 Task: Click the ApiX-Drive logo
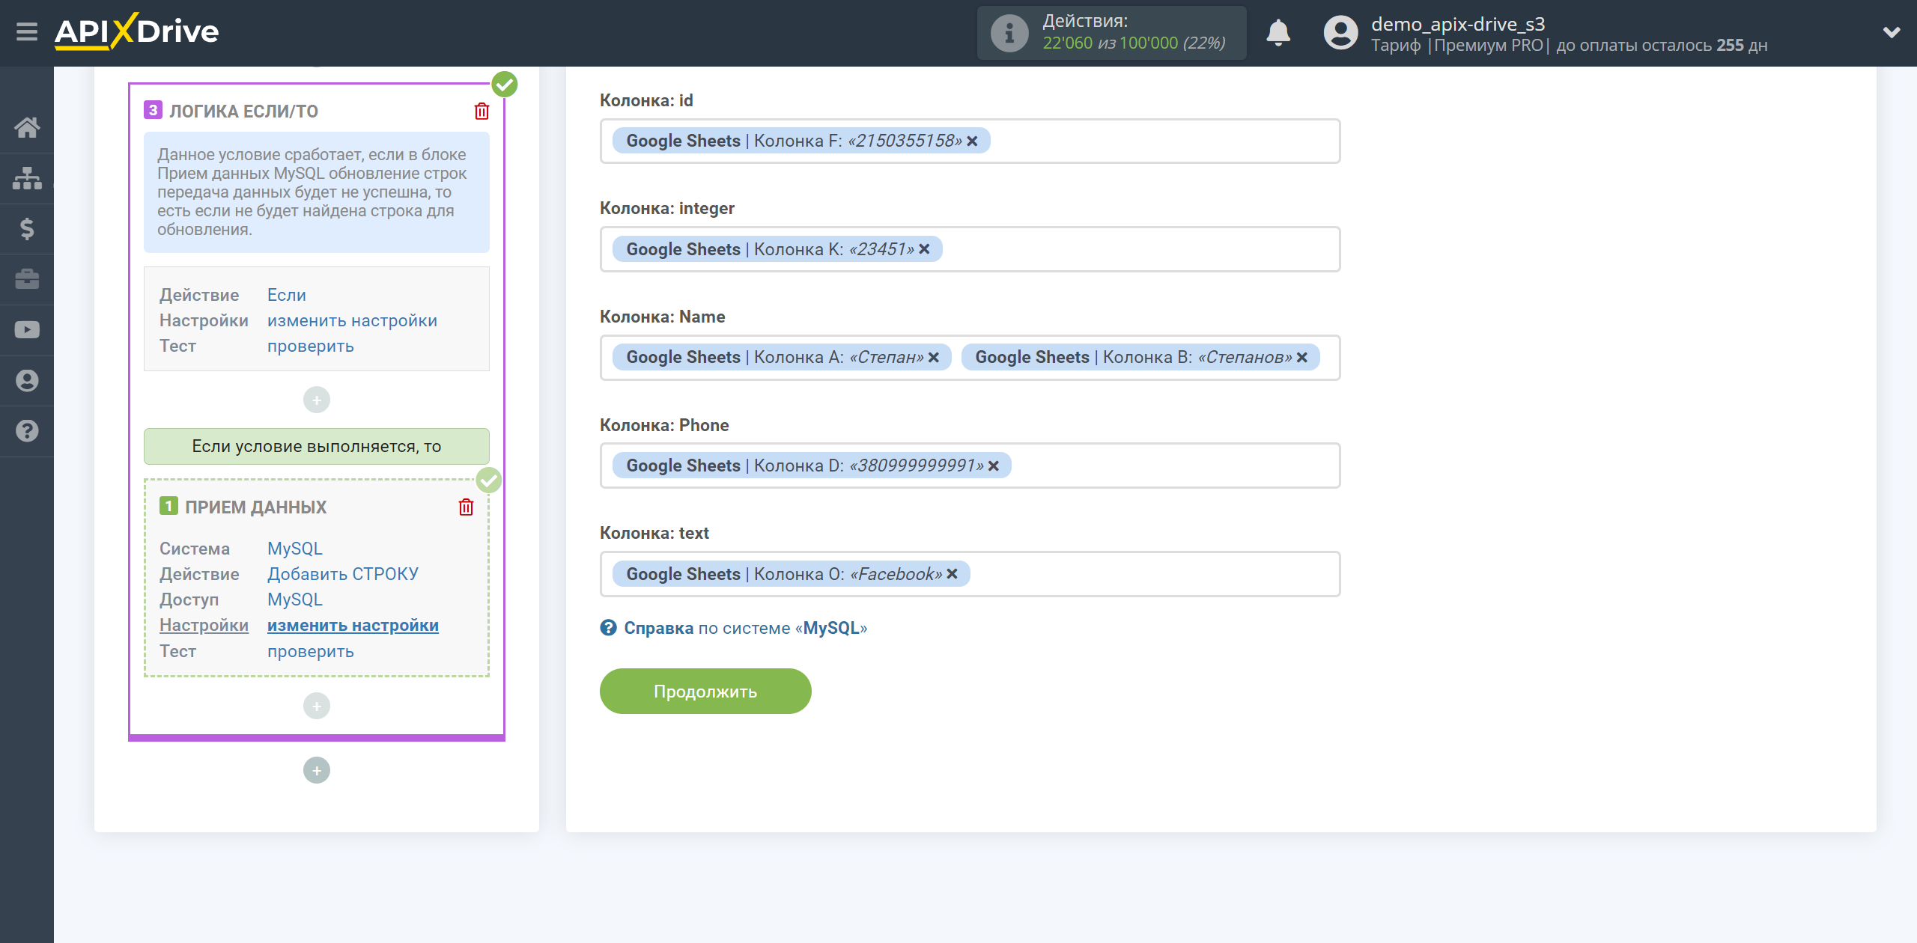[136, 31]
